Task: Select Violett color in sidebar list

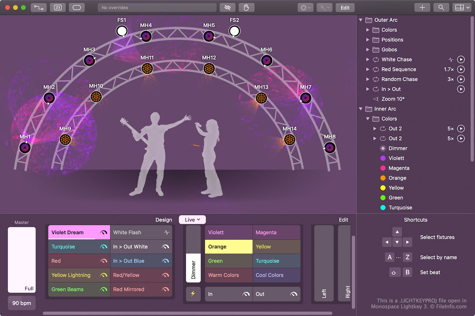Action: pyautogui.click(x=396, y=158)
